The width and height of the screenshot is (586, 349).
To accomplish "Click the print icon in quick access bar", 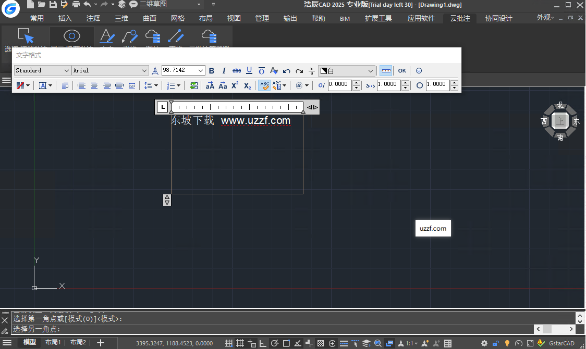I will [x=76, y=4].
